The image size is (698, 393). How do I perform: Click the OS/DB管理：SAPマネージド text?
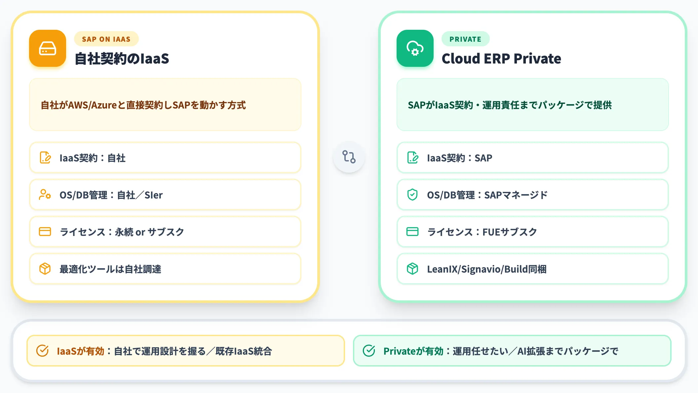coord(487,195)
